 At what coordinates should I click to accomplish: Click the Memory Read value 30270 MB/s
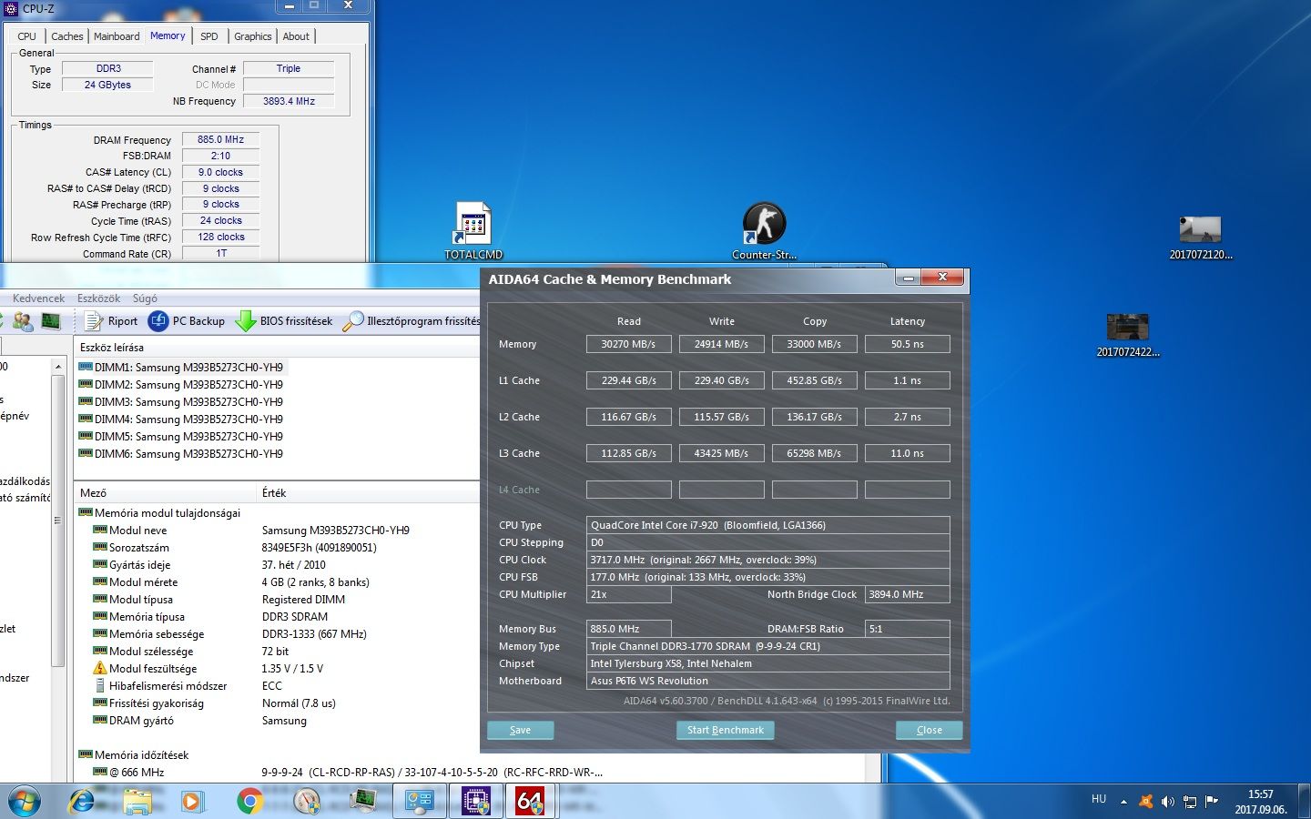pos(628,344)
